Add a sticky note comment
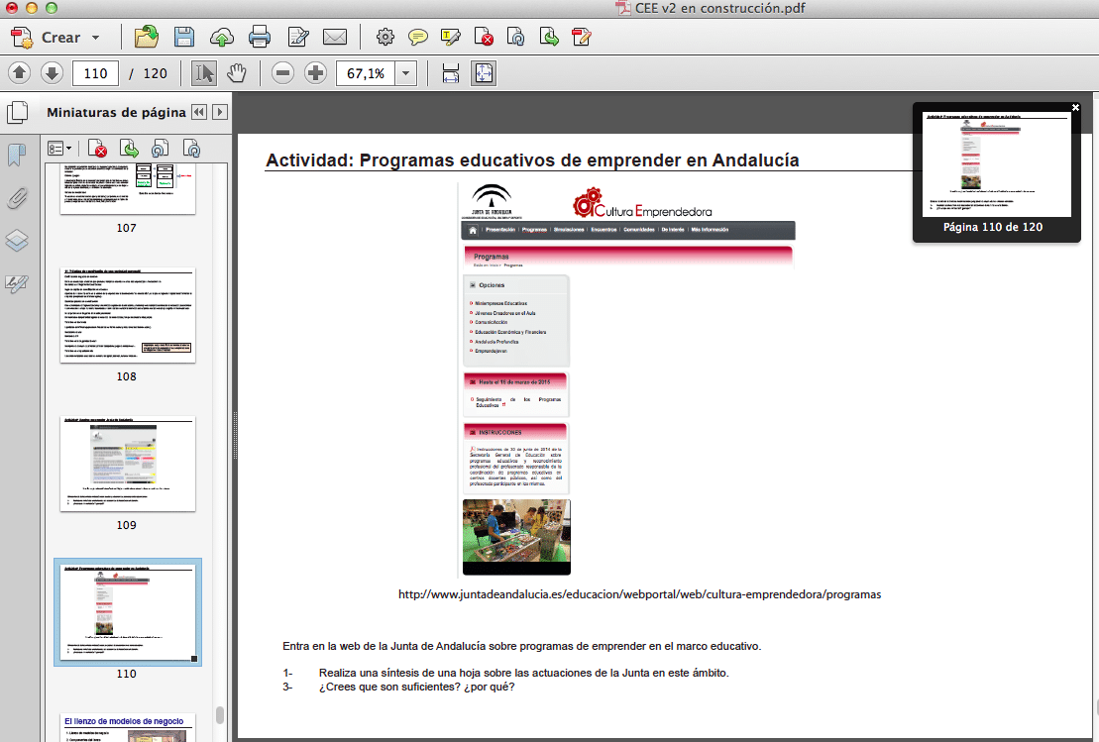The image size is (1099, 742). click(x=418, y=38)
